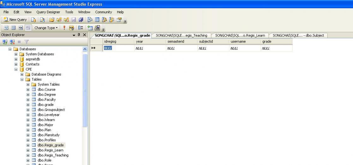This screenshot has height=165, width=353.
Task: Select dbo.Planstudy table
Action: pyautogui.click(x=49, y=135)
